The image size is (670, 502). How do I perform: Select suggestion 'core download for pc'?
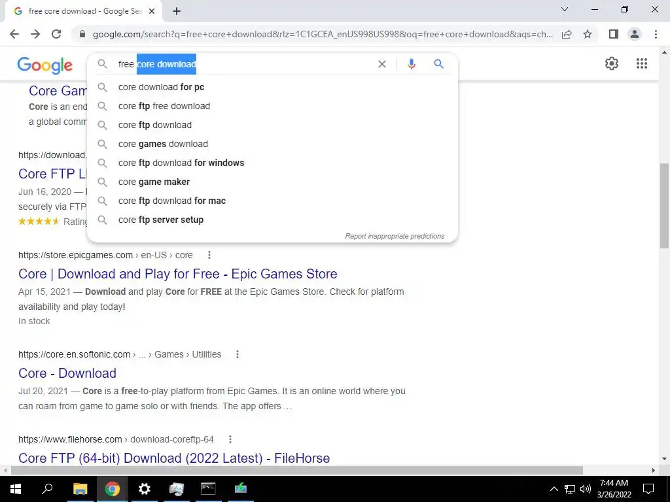(x=272, y=87)
